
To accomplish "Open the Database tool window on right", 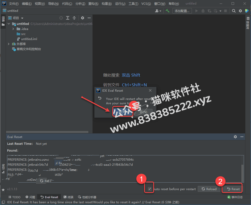I will click(248, 23).
